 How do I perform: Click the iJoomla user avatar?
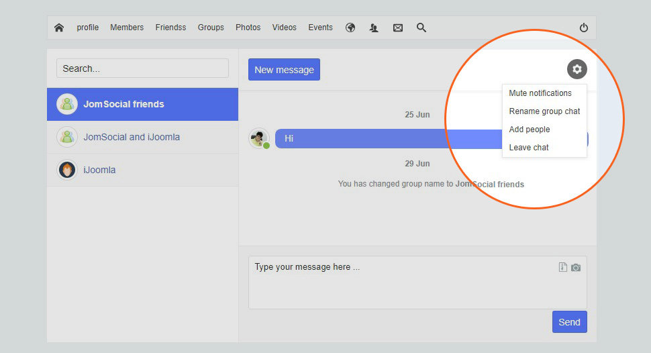67,170
